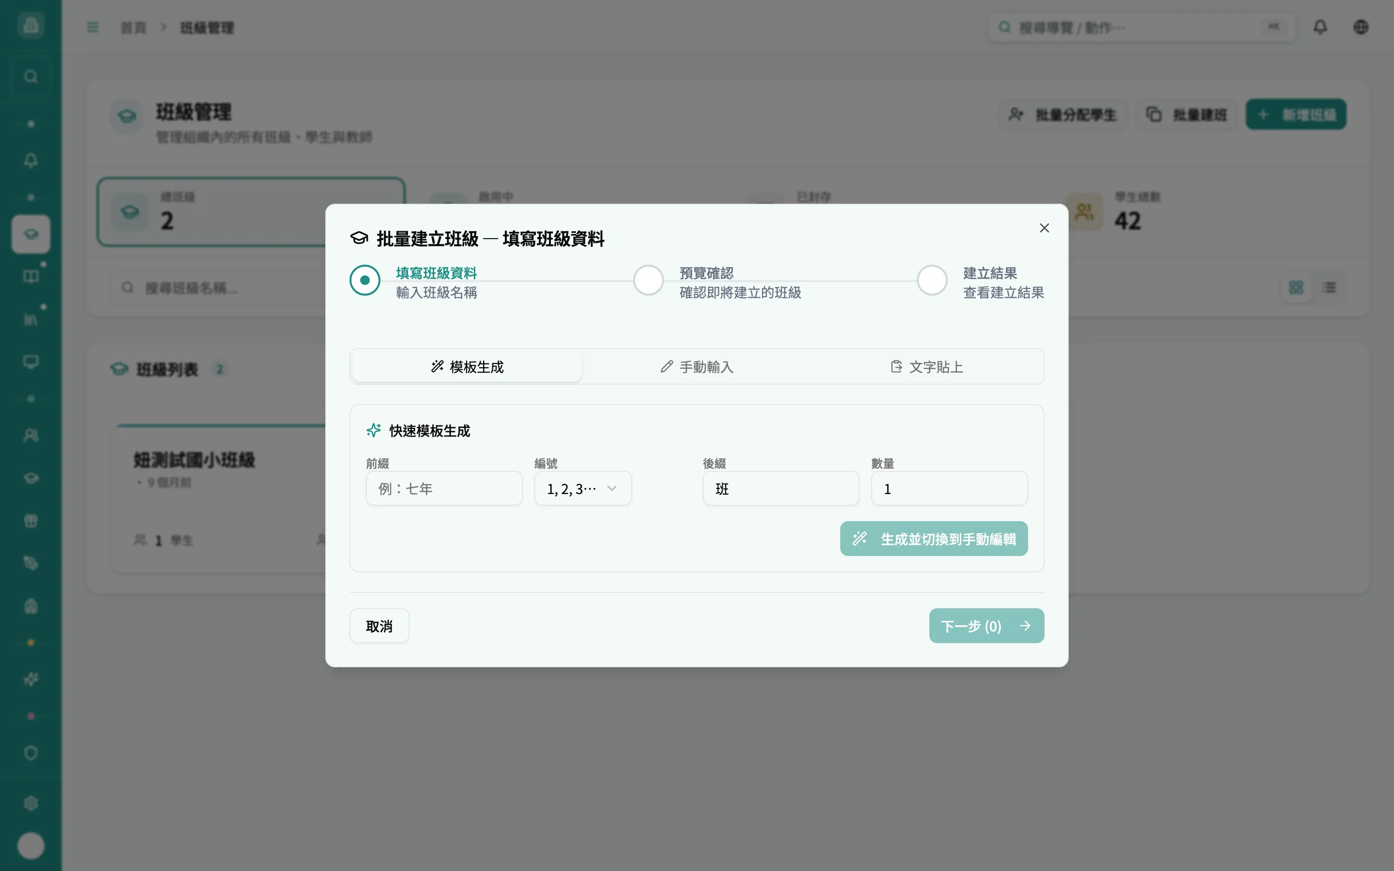Click the sidebar book icon
Screen dimensions: 1394x871
[x=30, y=276]
